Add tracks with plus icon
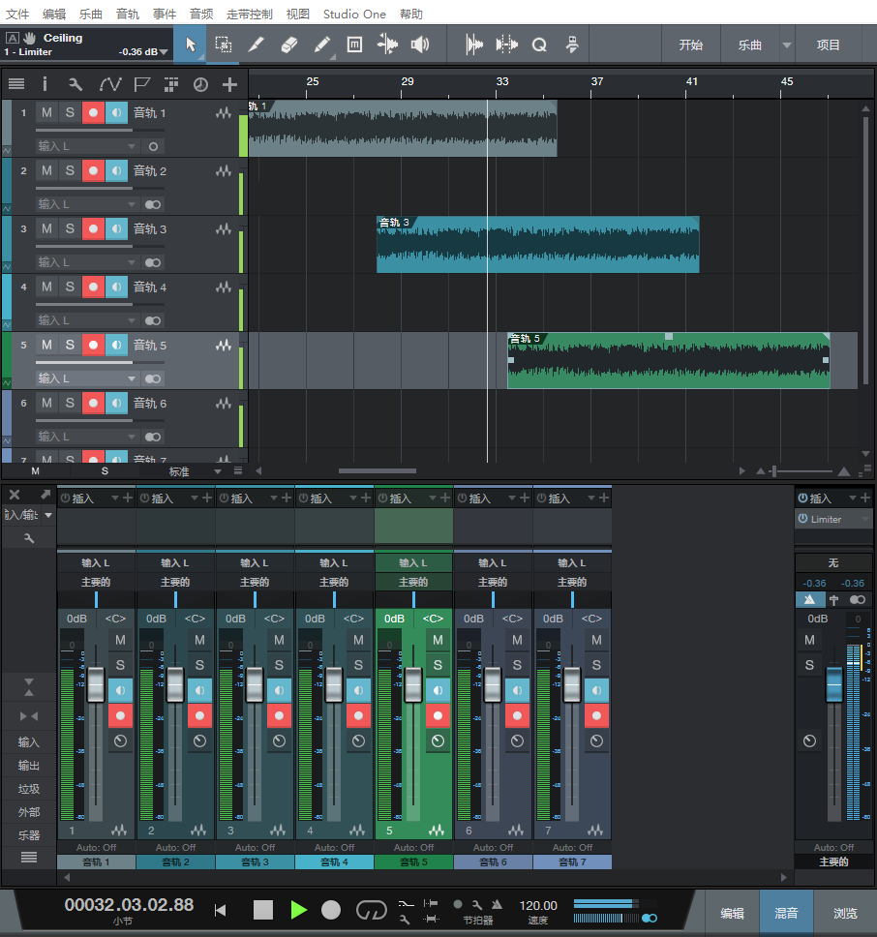 tap(230, 84)
